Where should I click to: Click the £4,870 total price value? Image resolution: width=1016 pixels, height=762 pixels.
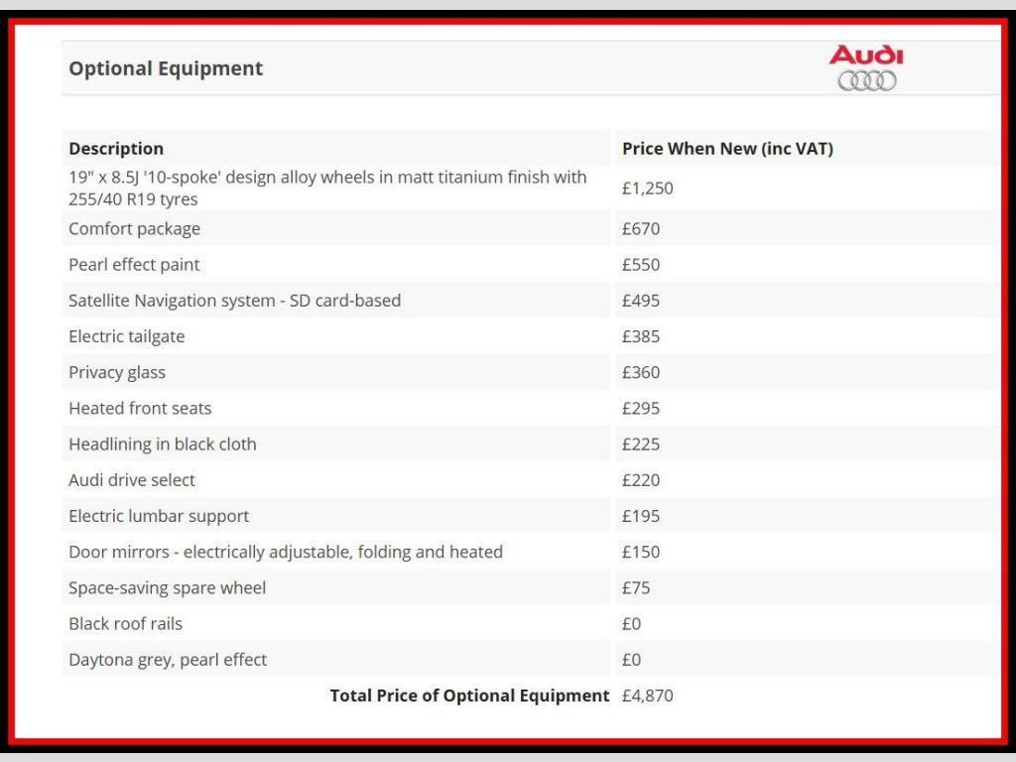click(x=647, y=696)
